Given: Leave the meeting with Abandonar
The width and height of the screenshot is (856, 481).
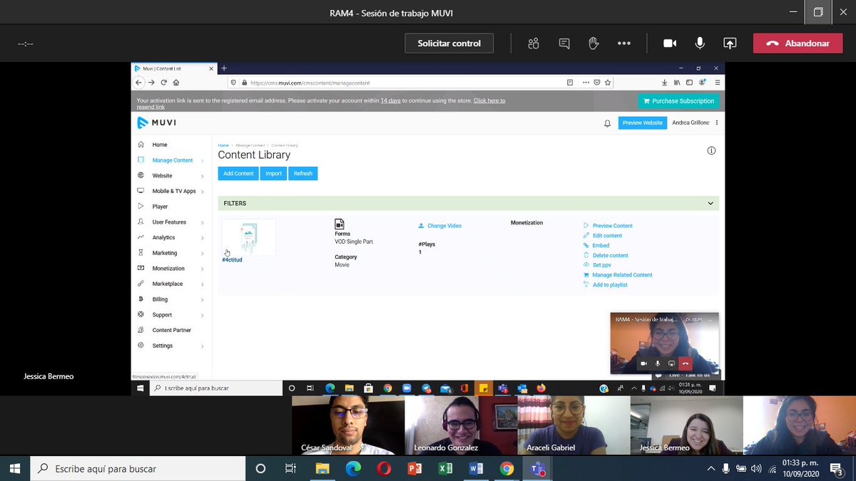Looking at the screenshot, I should [x=798, y=43].
